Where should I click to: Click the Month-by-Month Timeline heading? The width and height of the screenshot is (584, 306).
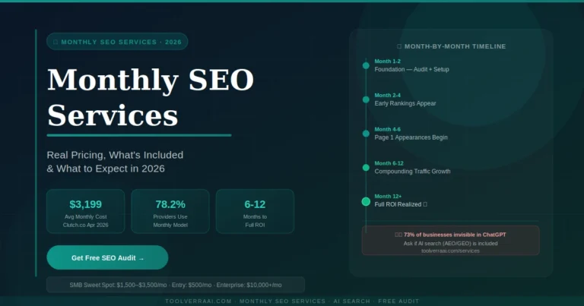452,46
